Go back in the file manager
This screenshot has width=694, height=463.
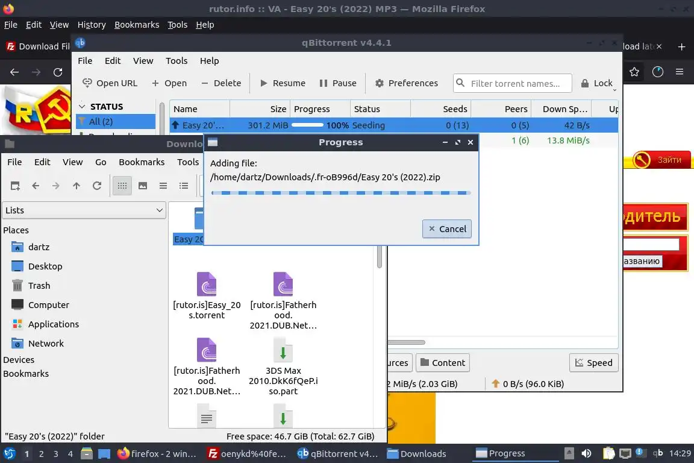coord(36,186)
